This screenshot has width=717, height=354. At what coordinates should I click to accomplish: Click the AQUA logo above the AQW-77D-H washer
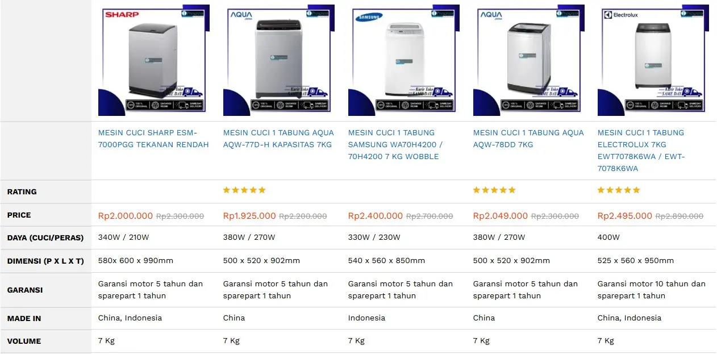point(241,15)
